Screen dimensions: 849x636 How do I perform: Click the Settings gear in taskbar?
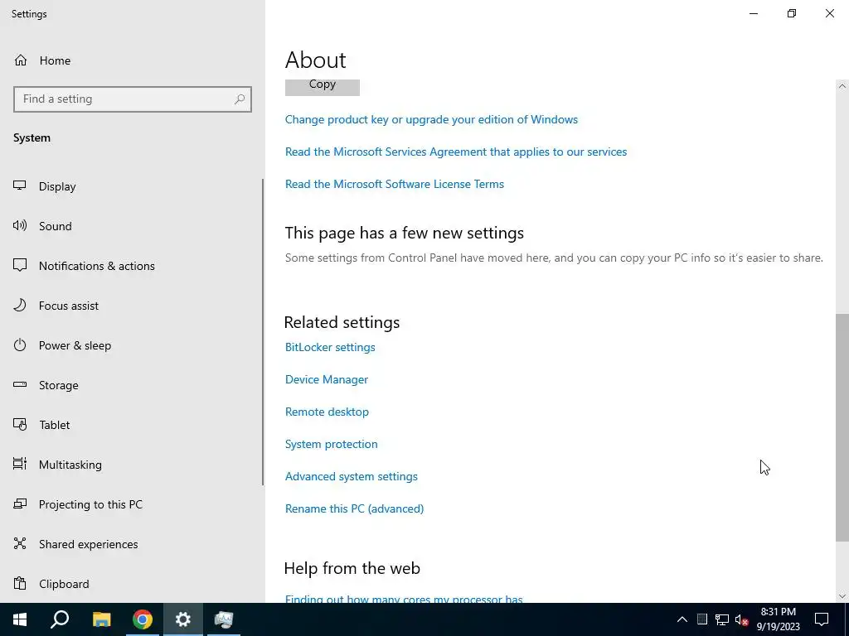pos(183,619)
